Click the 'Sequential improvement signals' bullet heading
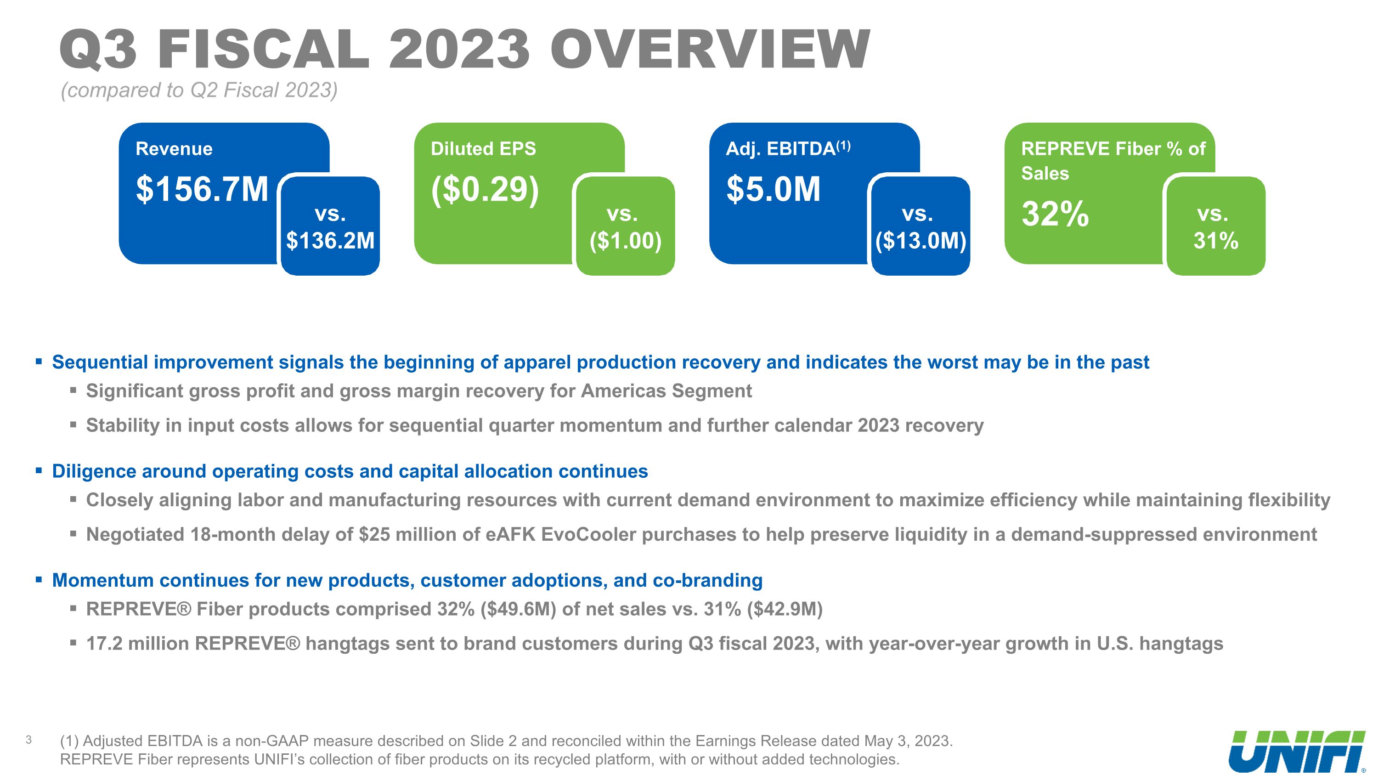1378x775 pixels. click(600, 362)
